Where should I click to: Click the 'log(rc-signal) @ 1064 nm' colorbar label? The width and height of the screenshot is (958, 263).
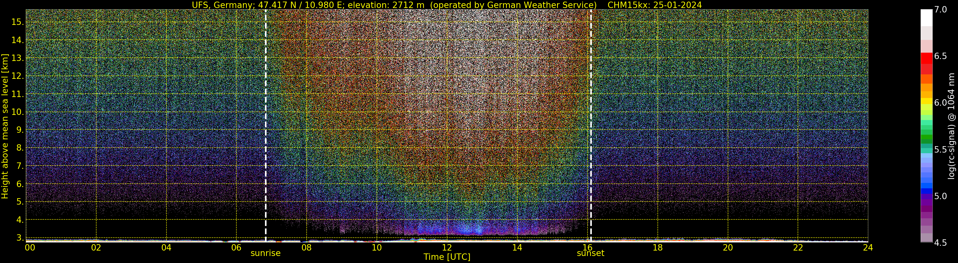[x=951, y=126]
